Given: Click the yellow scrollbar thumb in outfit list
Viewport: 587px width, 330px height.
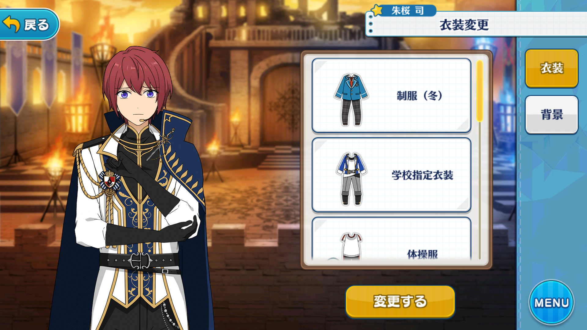Looking at the screenshot, I should tap(480, 91).
